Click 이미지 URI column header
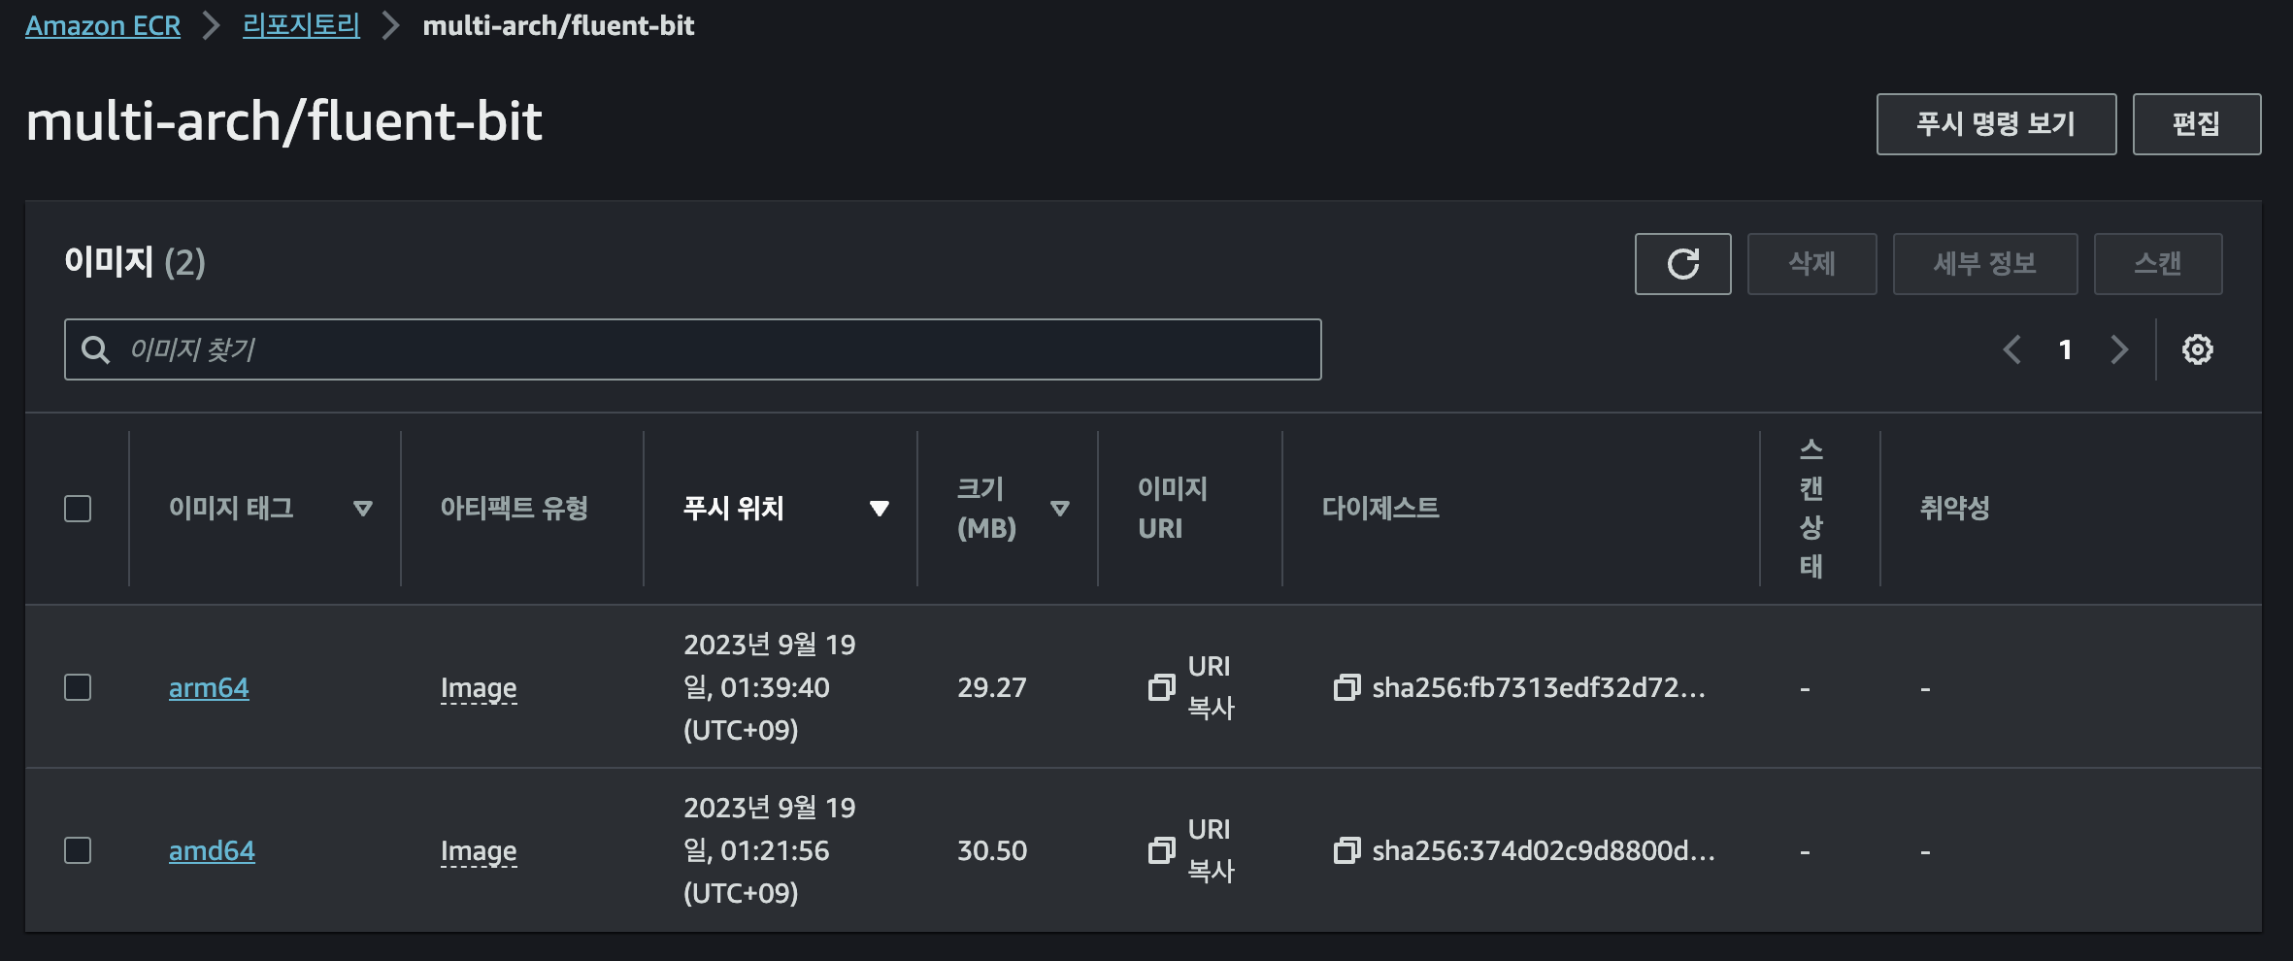Screen dimensions: 2293x961 1173,509
